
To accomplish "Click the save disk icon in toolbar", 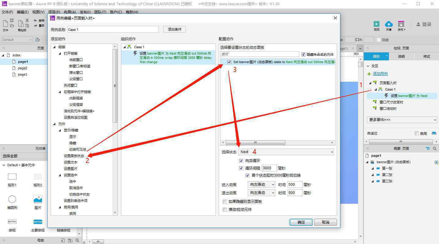I will point(12,20).
